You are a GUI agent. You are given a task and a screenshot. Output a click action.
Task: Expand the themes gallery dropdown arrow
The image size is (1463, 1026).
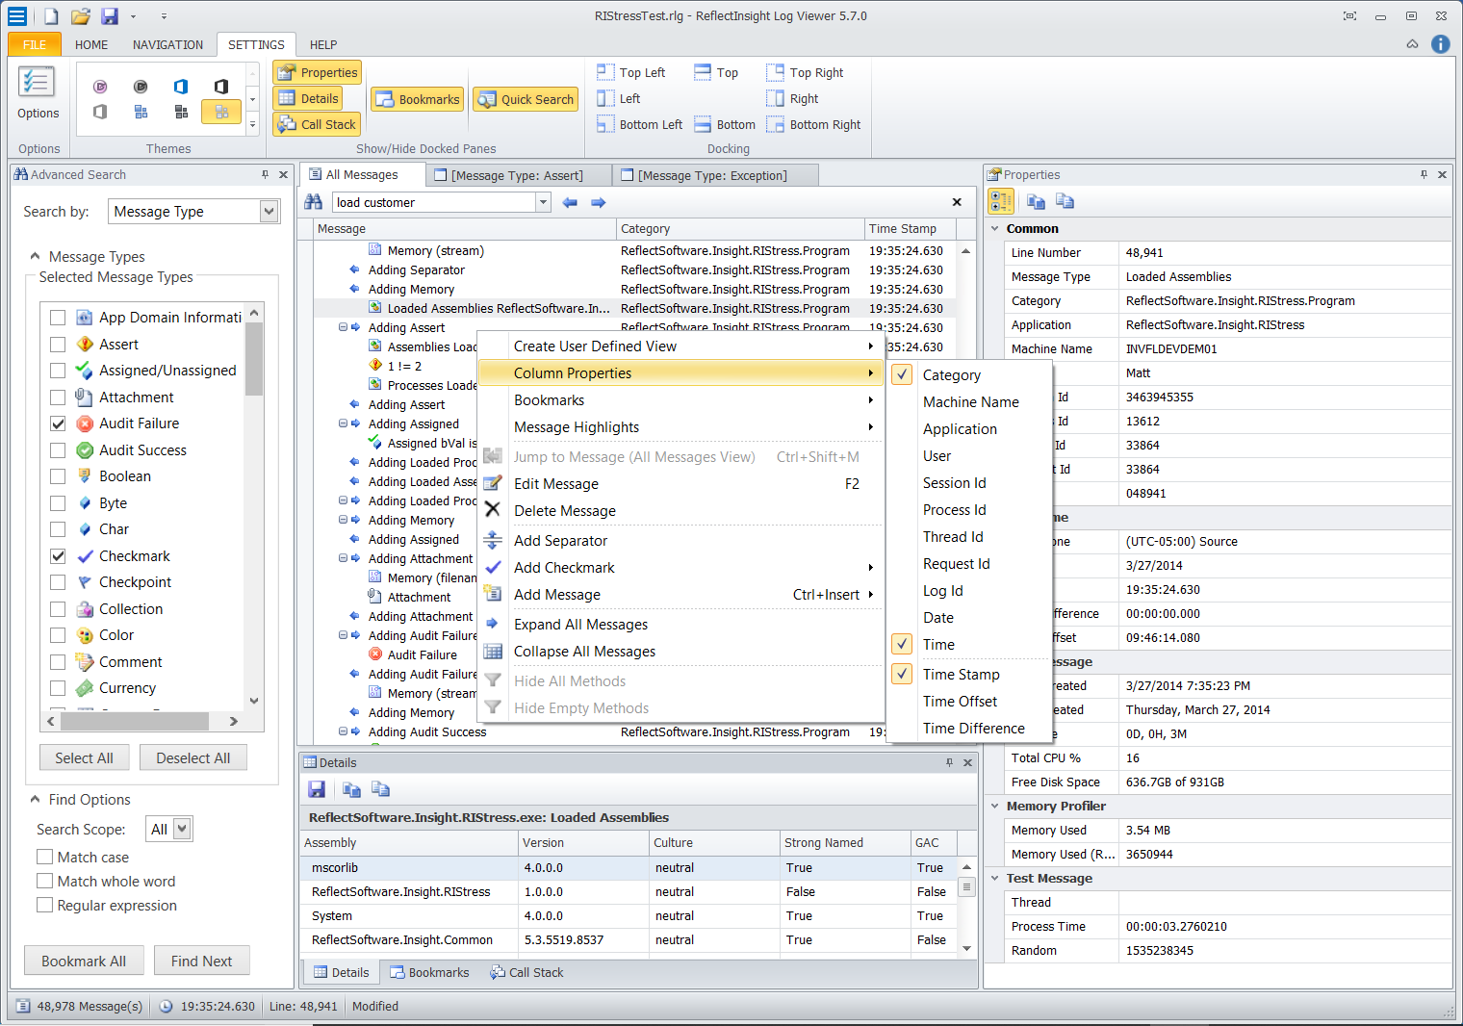pos(252,124)
